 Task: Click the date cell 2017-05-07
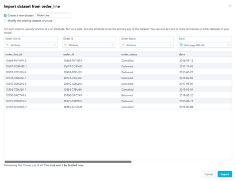186,84
